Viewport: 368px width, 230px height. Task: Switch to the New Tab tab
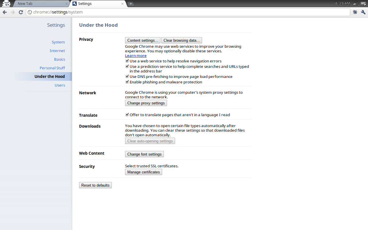click(40, 4)
